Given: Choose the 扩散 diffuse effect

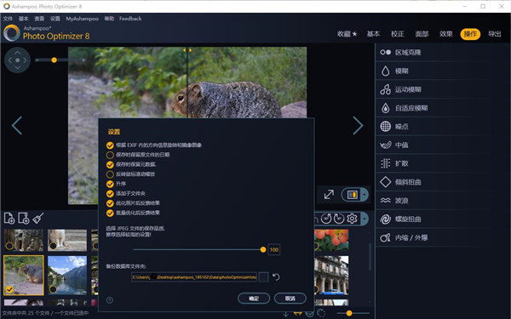Looking at the screenshot, I should click(x=433, y=163).
